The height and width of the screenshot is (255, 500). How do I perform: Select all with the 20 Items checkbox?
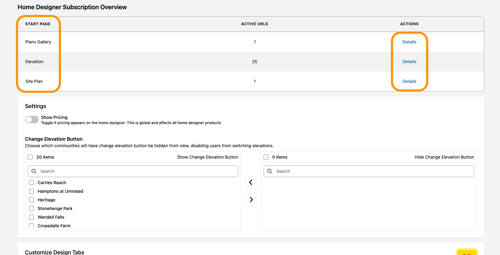[30, 157]
